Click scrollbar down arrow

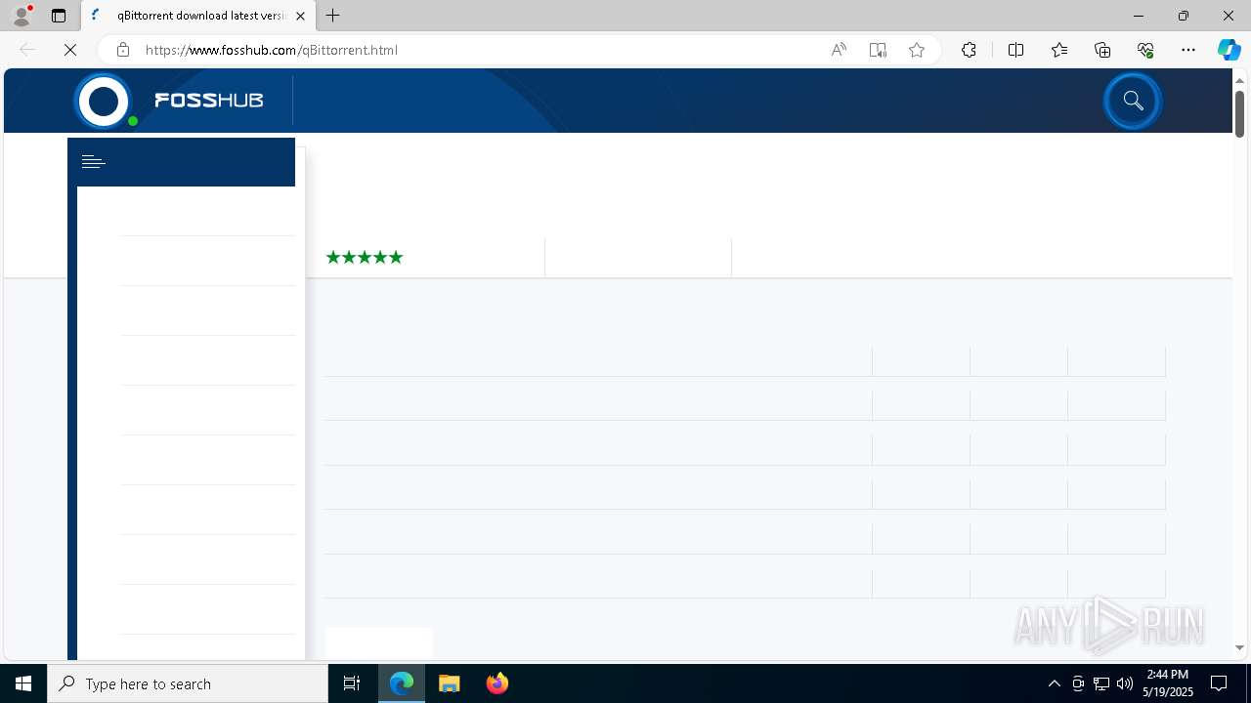pos(1239,647)
